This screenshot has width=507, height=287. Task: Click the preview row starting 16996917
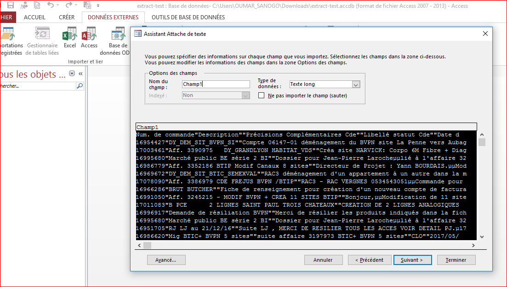(306, 213)
